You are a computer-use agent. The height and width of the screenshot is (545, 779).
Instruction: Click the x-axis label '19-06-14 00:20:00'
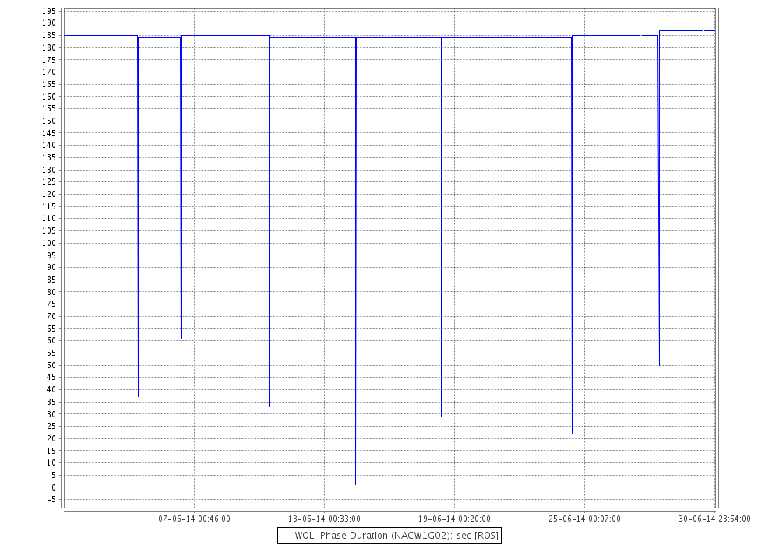(454, 519)
